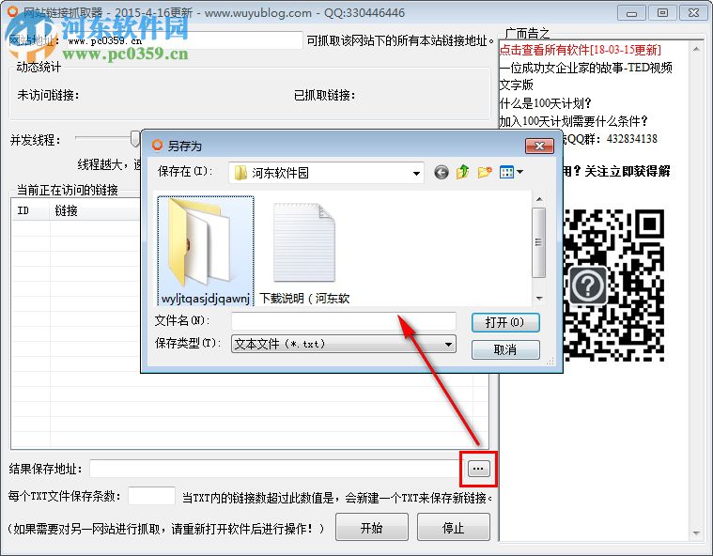The image size is (713, 556).
Task: Click the file list scrollbar thumb in dialog
Action: 539,242
